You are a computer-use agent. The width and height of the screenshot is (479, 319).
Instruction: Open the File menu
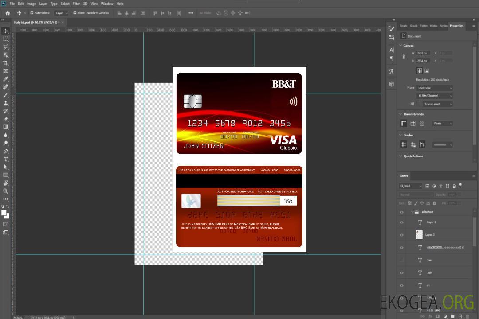pyautogui.click(x=12, y=4)
